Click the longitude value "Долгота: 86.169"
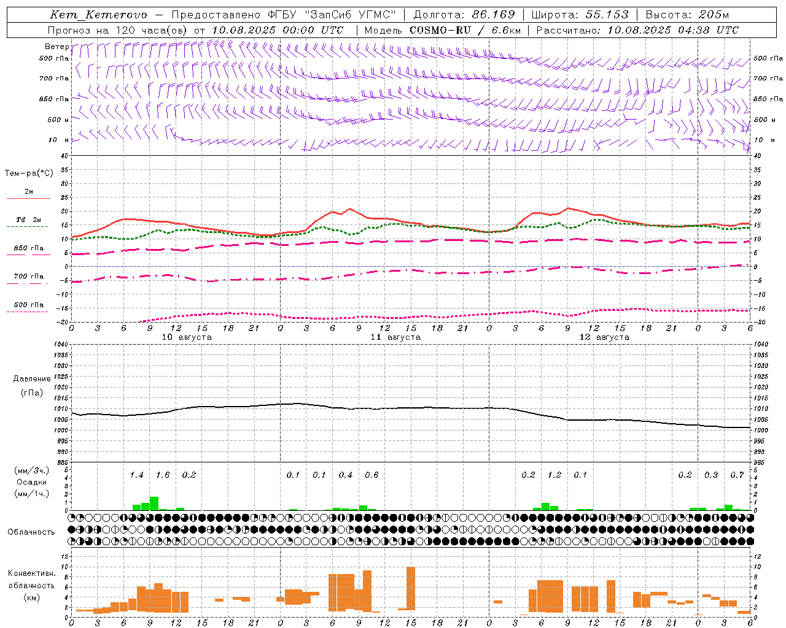 tap(464, 15)
